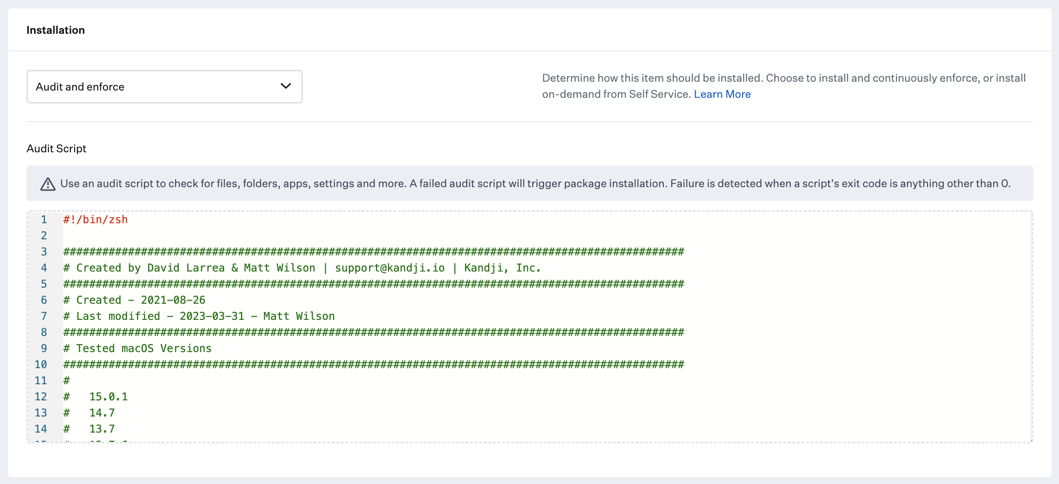Click the '# 14.7' version line
Image resolution: width=1059 pixels, height=484 pixels.
(x=89, y=413)
